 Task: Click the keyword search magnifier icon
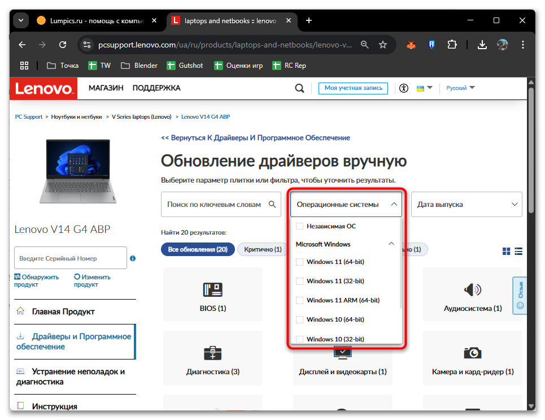pos(272,204)
